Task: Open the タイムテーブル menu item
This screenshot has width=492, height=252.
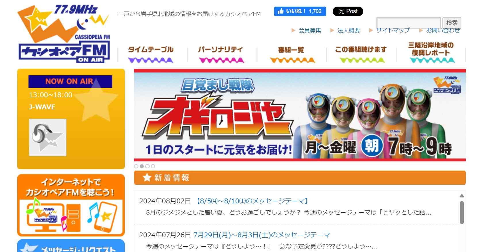Action: [x=151, y=54]
